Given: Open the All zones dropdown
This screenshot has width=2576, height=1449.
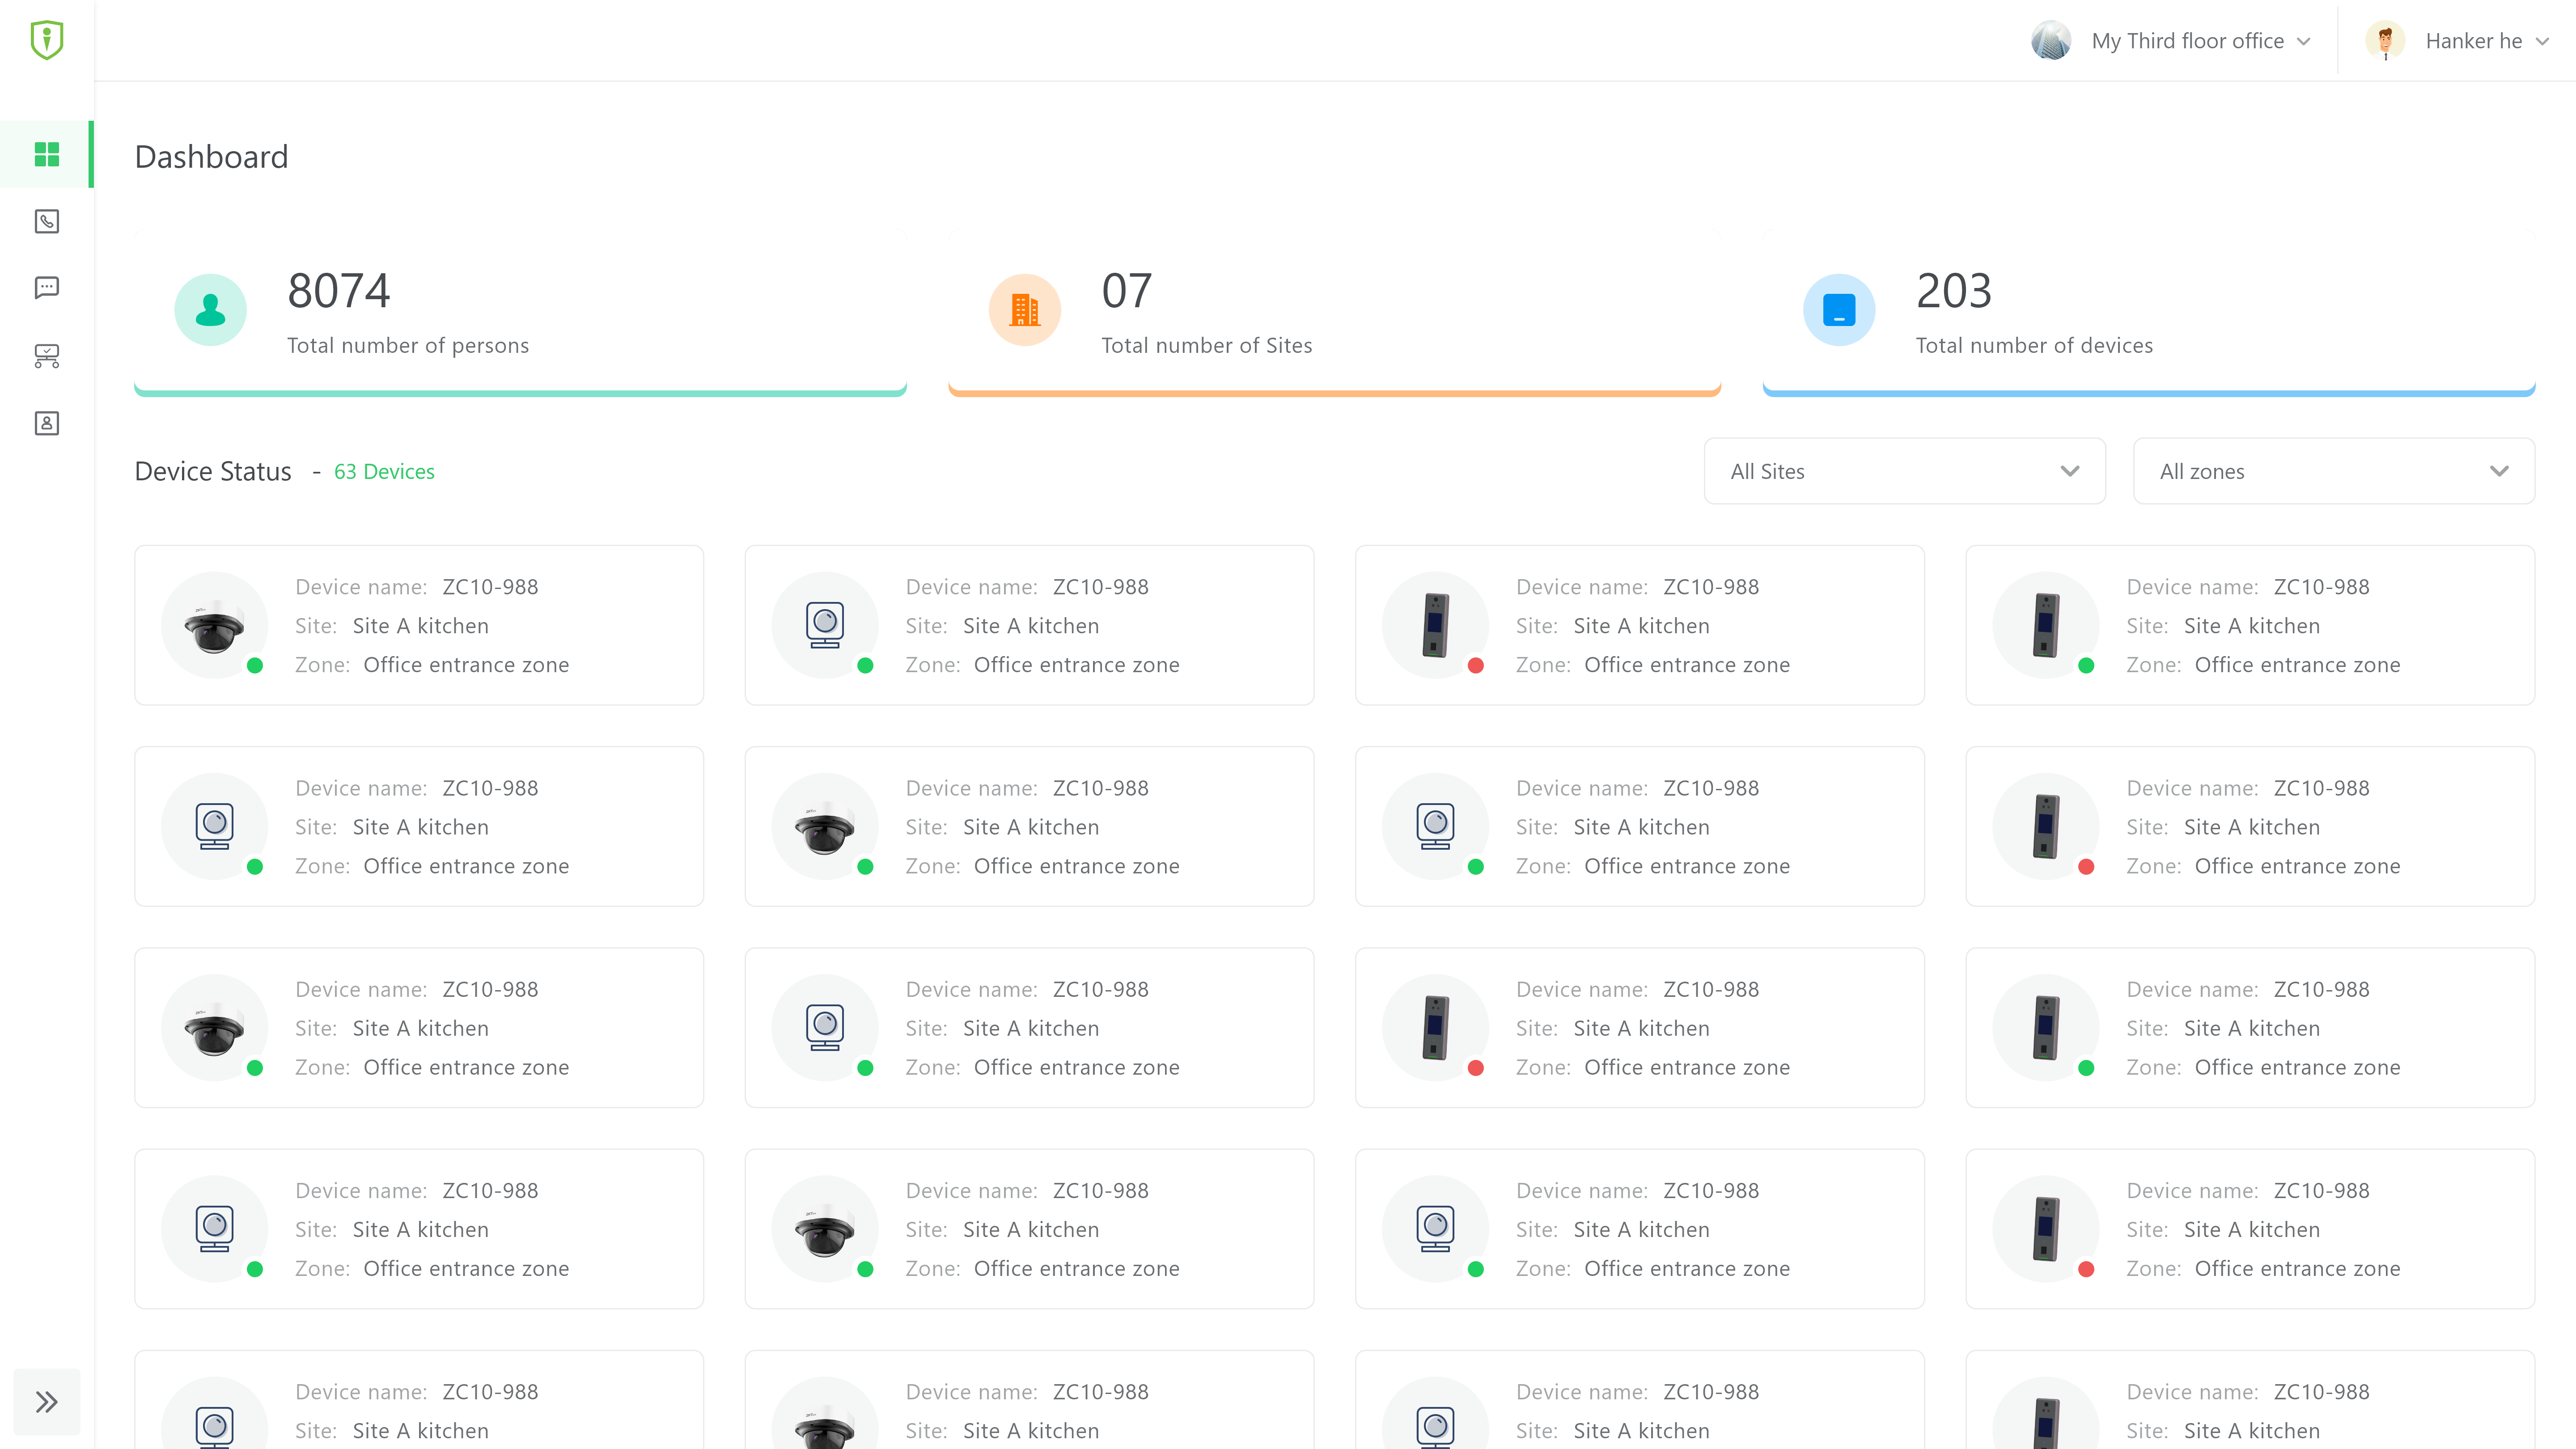Looking at the screenshot, I should [x=2333, y=471].
